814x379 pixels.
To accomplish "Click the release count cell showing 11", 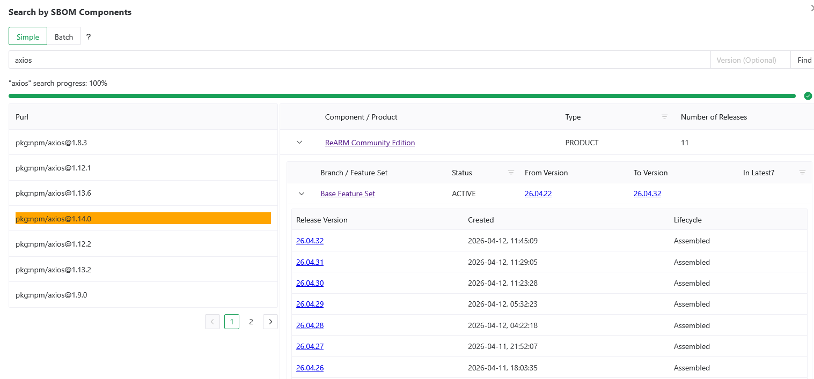I will tap(685, 143).
